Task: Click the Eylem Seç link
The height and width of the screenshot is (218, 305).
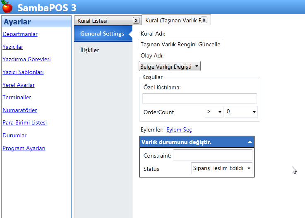Action: pyautogui.click(x=179, y=129)
